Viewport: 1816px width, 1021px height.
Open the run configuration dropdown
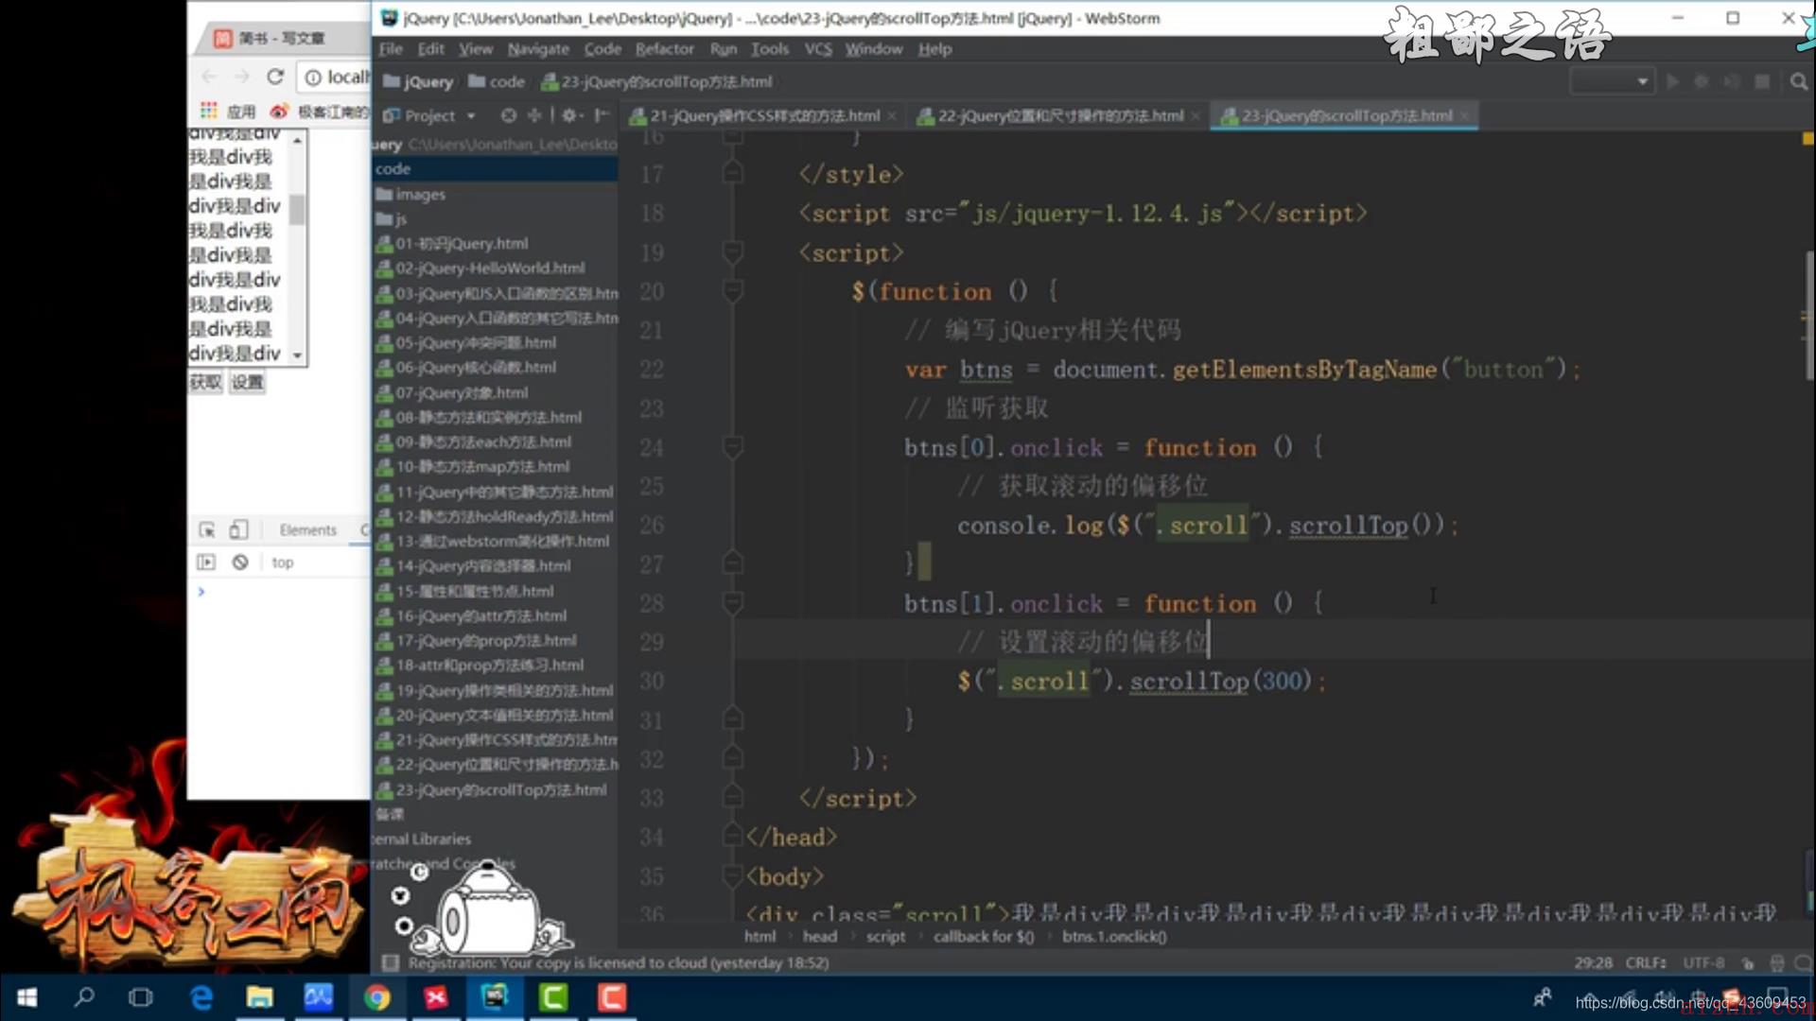[x=1611, y=81]
